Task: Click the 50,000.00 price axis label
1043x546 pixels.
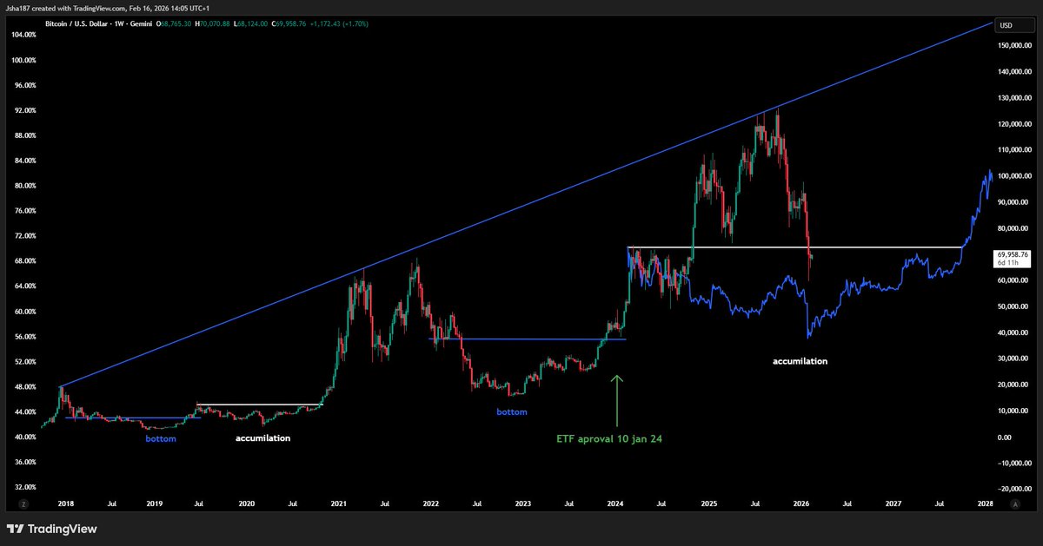Action: [x=1013, y=306]
